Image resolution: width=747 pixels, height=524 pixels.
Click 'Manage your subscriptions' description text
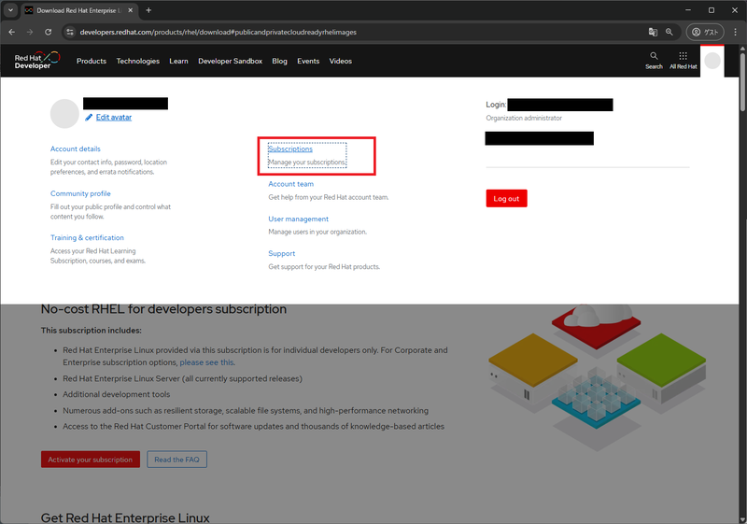(x=307, y=162)
